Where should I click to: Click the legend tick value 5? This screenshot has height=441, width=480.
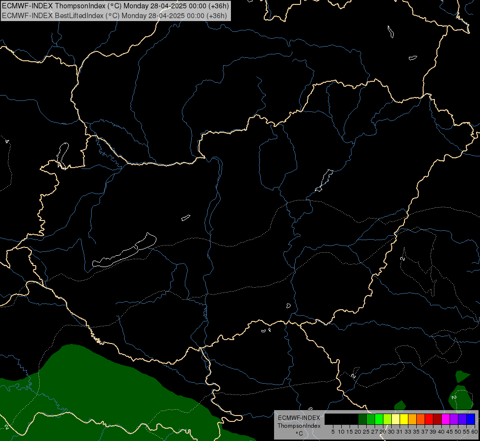coord(333,432)
